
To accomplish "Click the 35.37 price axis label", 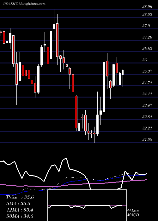I will pos(147,71).
